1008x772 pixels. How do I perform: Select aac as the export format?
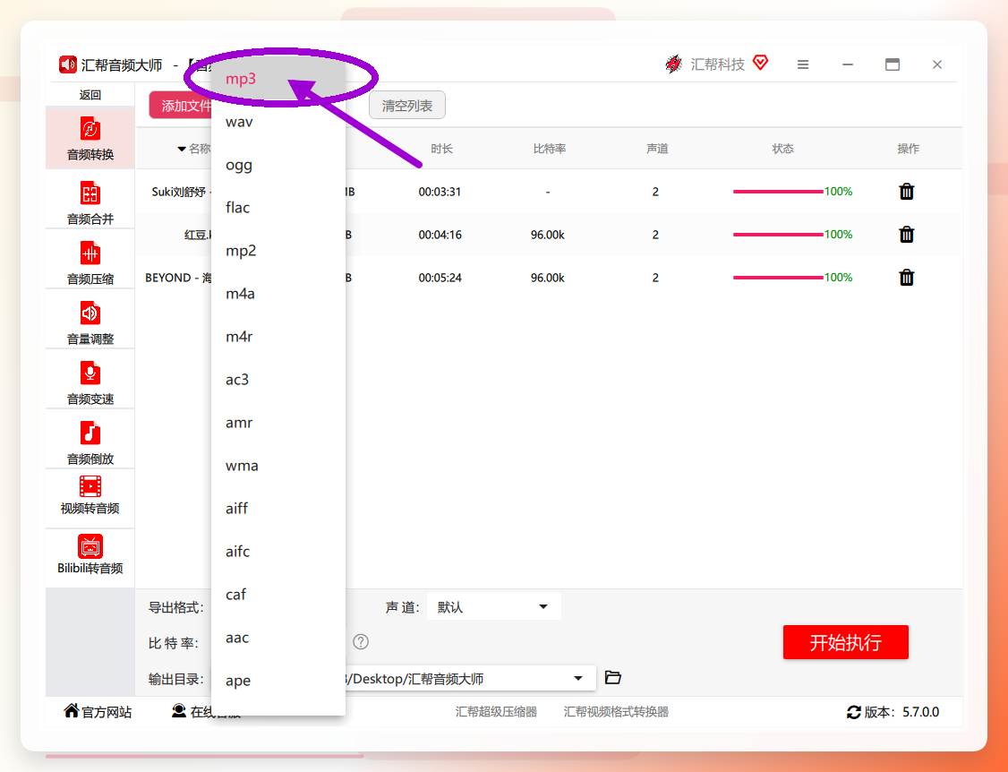278,638
